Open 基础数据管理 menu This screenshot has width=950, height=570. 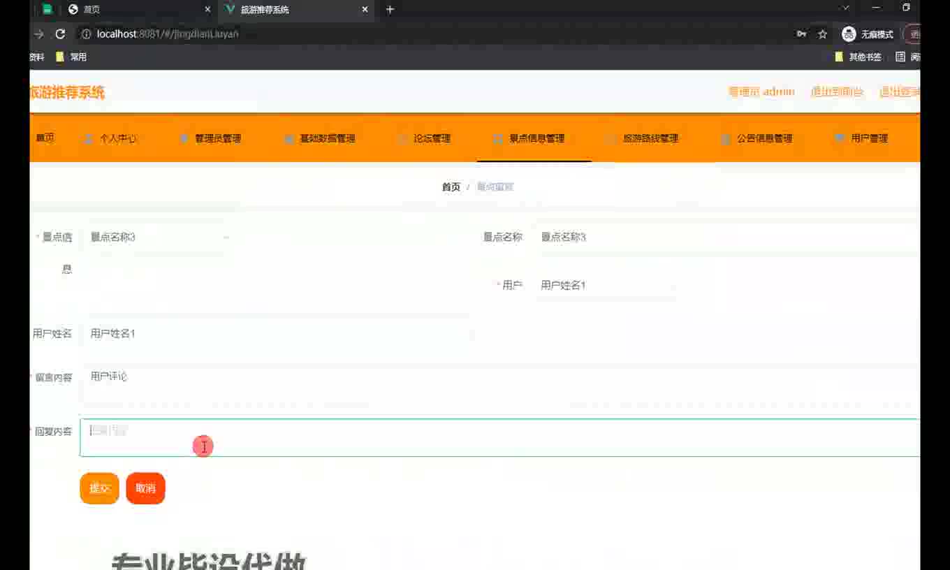(320, 138)
